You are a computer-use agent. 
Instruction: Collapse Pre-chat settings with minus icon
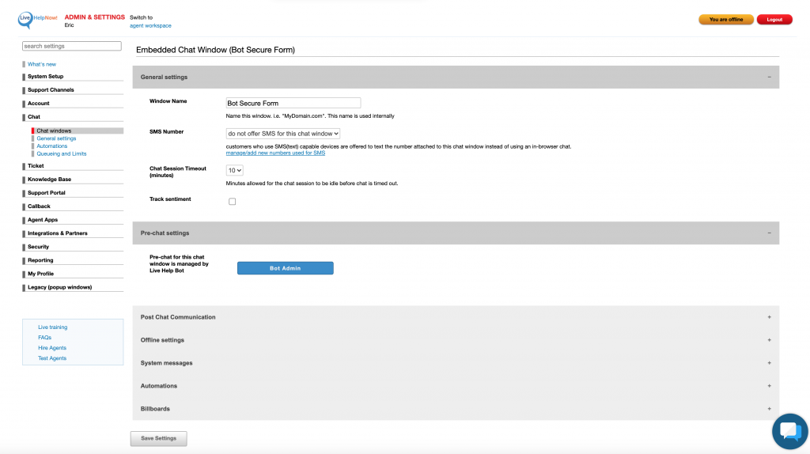click(769, 233)
